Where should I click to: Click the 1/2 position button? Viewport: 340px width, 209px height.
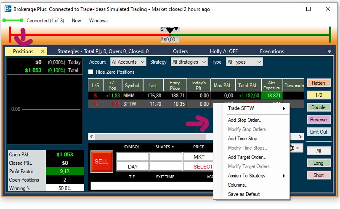[319, 95]
